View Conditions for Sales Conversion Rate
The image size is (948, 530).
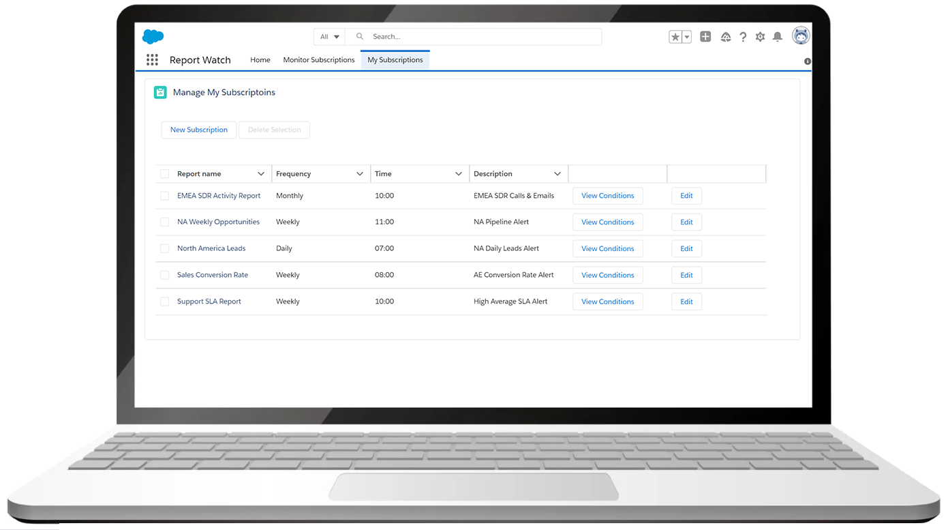point(607,275)
